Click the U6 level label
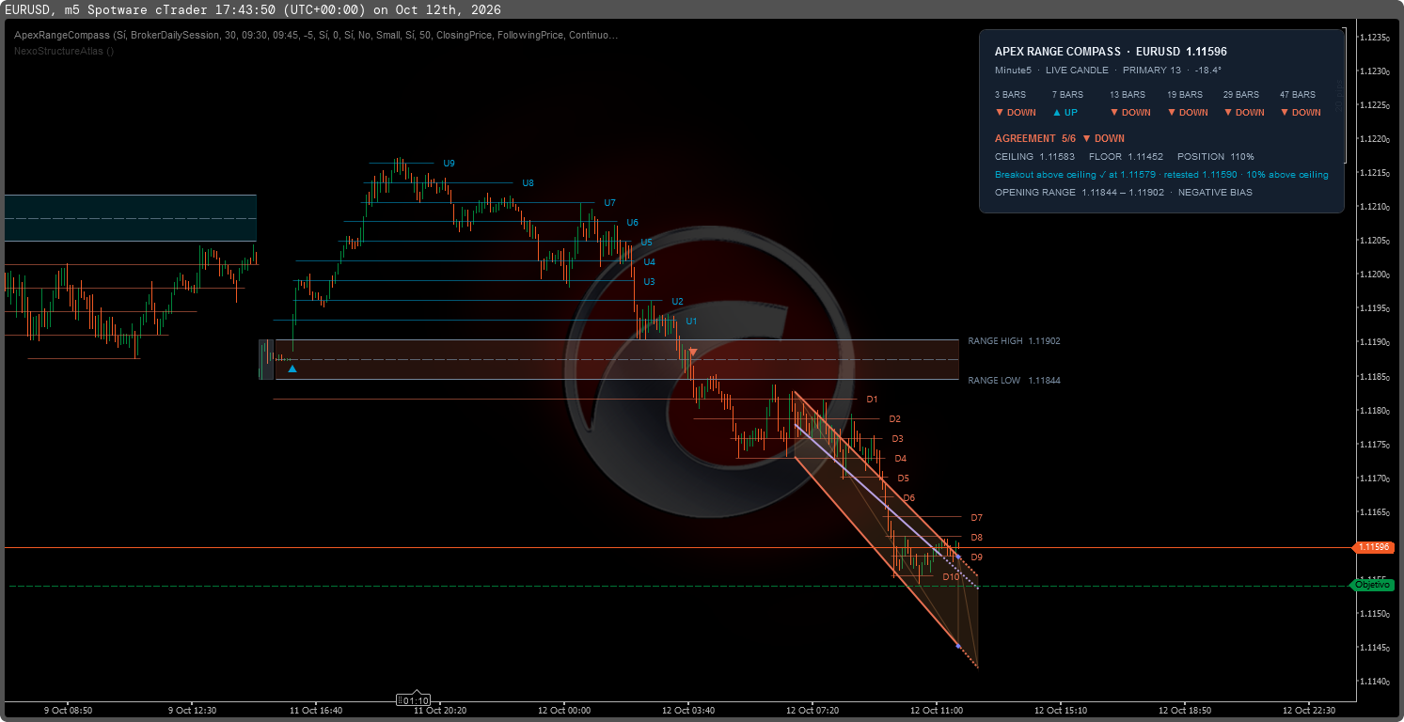This screenshot has width=1404, height=722. click(x=632, y=223)
